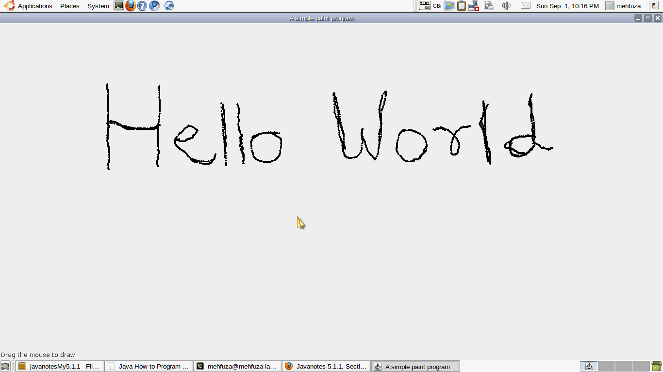Open the Places menu
This screenshot has width=663, height=372.
69,6
